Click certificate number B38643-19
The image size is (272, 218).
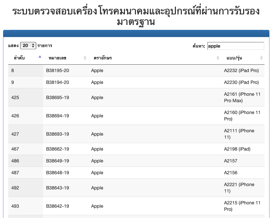click(x=57, y=188)
